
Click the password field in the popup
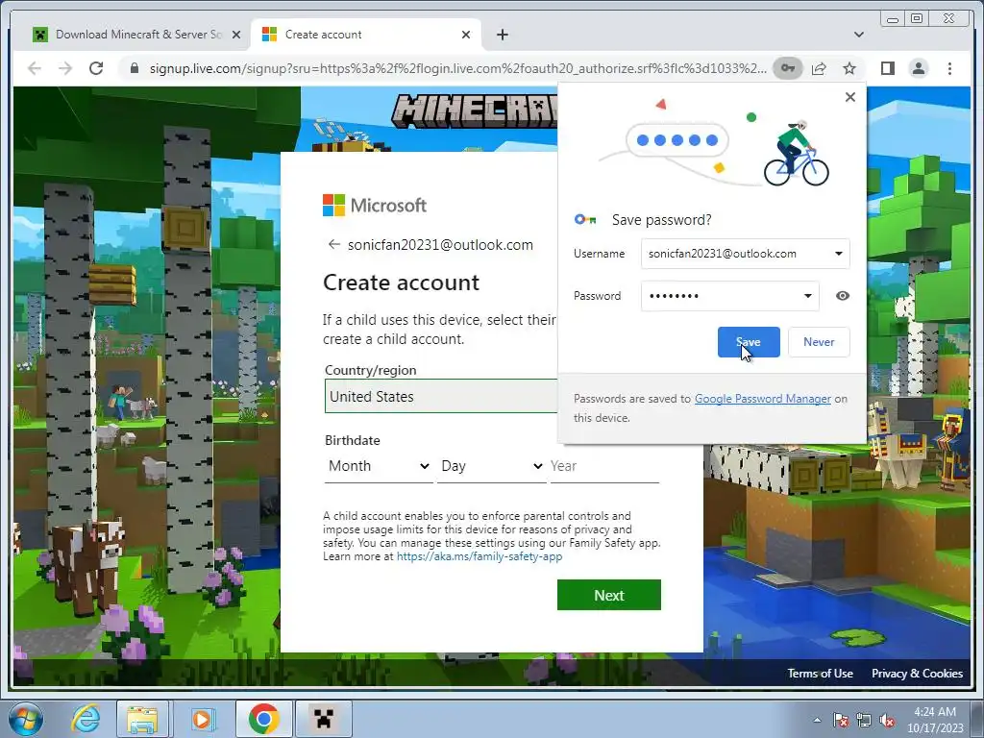coord(730,296)
